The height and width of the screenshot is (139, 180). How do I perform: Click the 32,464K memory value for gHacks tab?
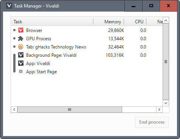116,47
